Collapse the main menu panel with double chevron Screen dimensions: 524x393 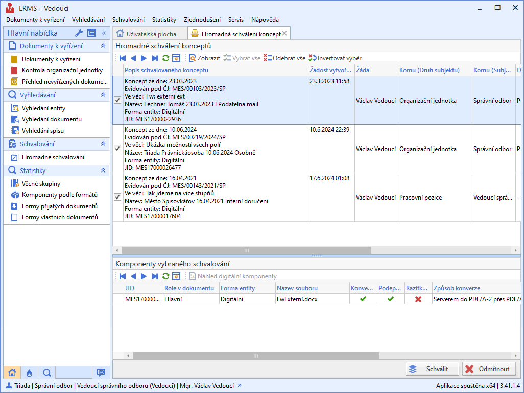coord(104,33)
